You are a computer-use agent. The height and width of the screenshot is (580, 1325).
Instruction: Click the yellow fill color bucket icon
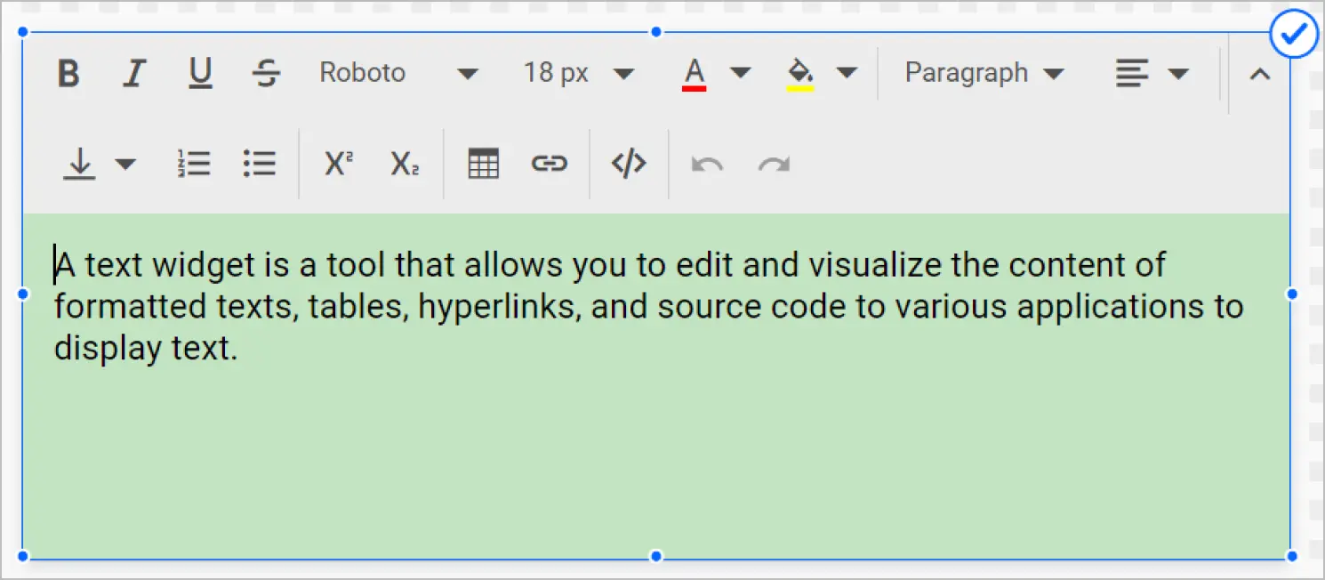800,73
